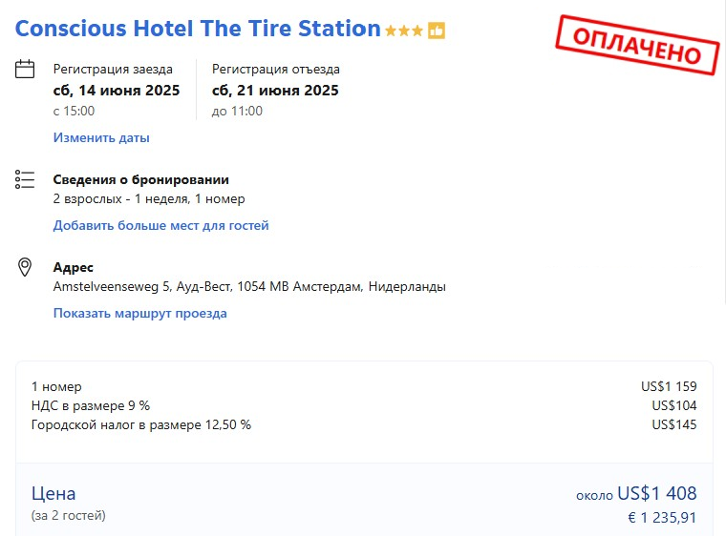
Task: Click the booking details list icon
Action: point(25,179)
